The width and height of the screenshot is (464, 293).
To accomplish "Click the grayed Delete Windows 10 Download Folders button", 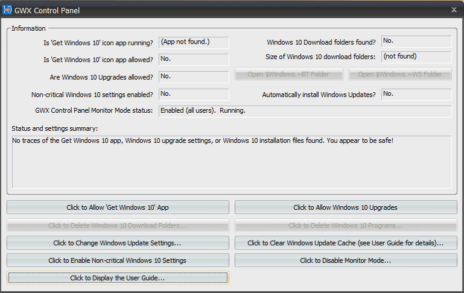I will [x=118, y=225].
